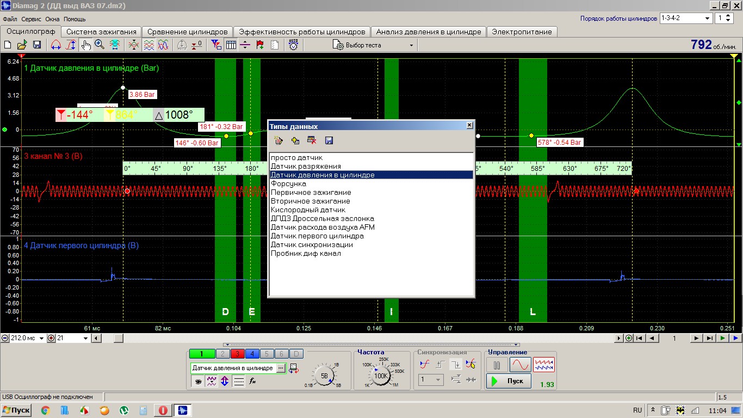
Task: Open the Windows Пуск start button
Action: coord(16,410)
